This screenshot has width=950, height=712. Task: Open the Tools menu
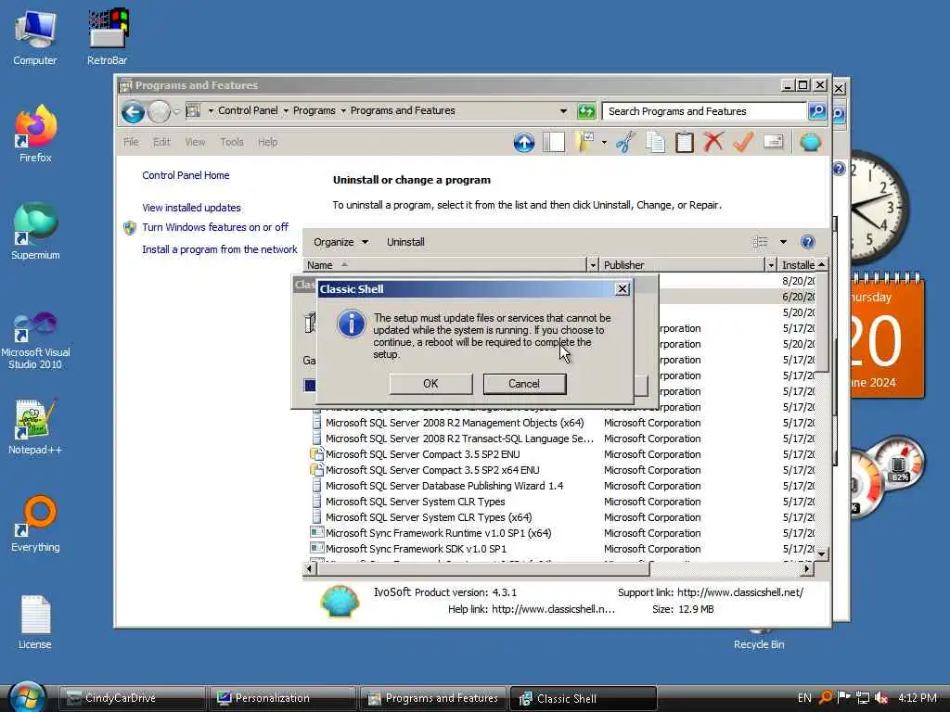(x=232, y=142)
